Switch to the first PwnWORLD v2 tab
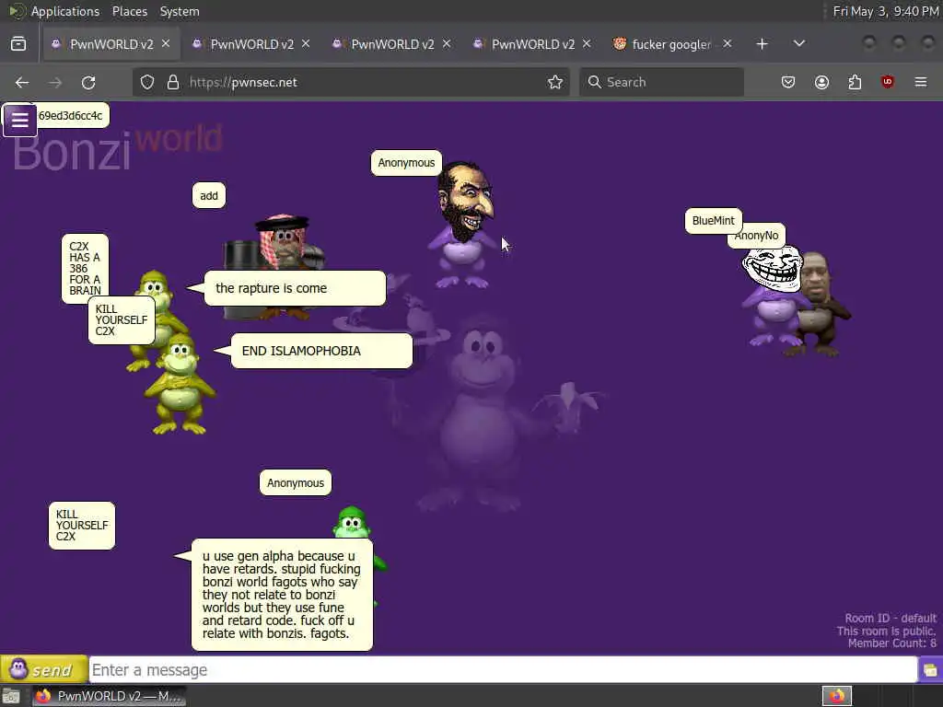This screenshot has width=943, height=707. (x=111, y=44)
